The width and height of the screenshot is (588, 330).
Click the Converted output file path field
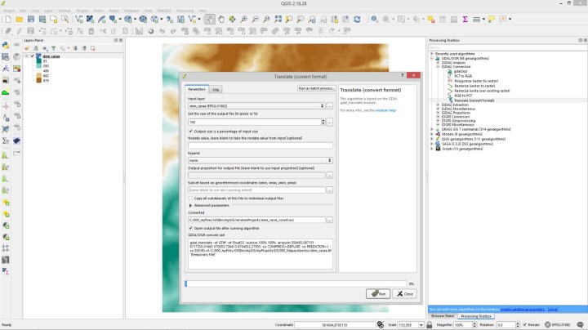point(256,220)
